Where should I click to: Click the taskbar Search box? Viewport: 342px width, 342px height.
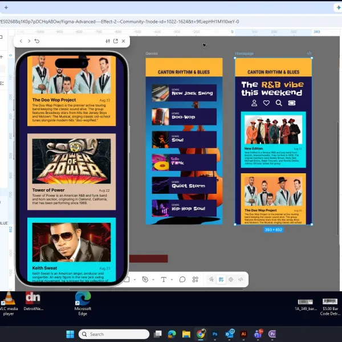(114, 334)
